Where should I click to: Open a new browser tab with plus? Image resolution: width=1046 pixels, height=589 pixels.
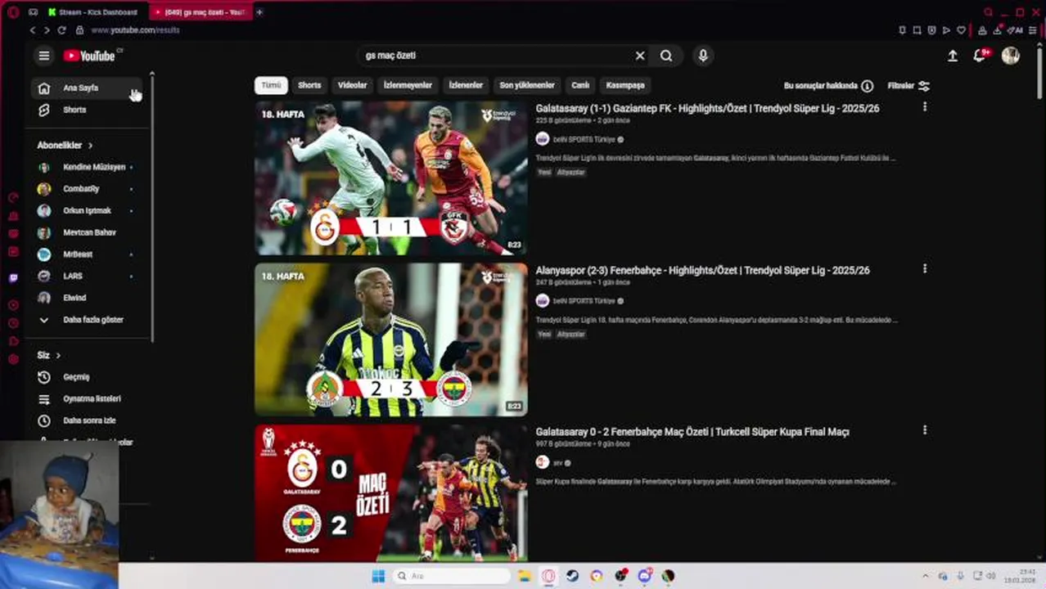(259, 12)
